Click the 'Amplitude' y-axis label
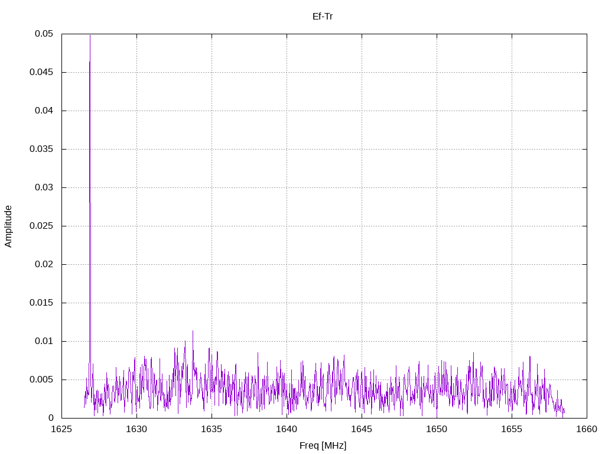The image size is (605, 454). [8, 226]
